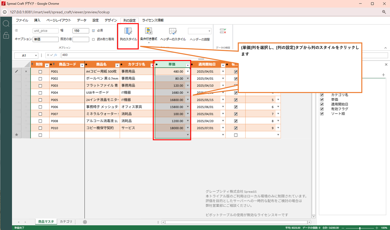Screen dimensions: 390x230
Task: Enable the 読み取り専用 read-only checkbox
Action: [93, 39]
